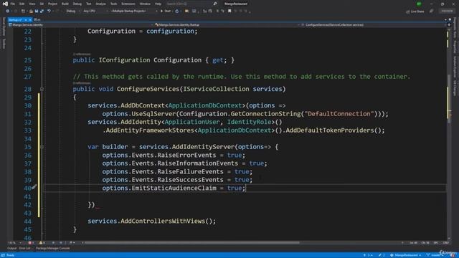
Task: Open the Project menu
Action: click(x=52, y=4)
